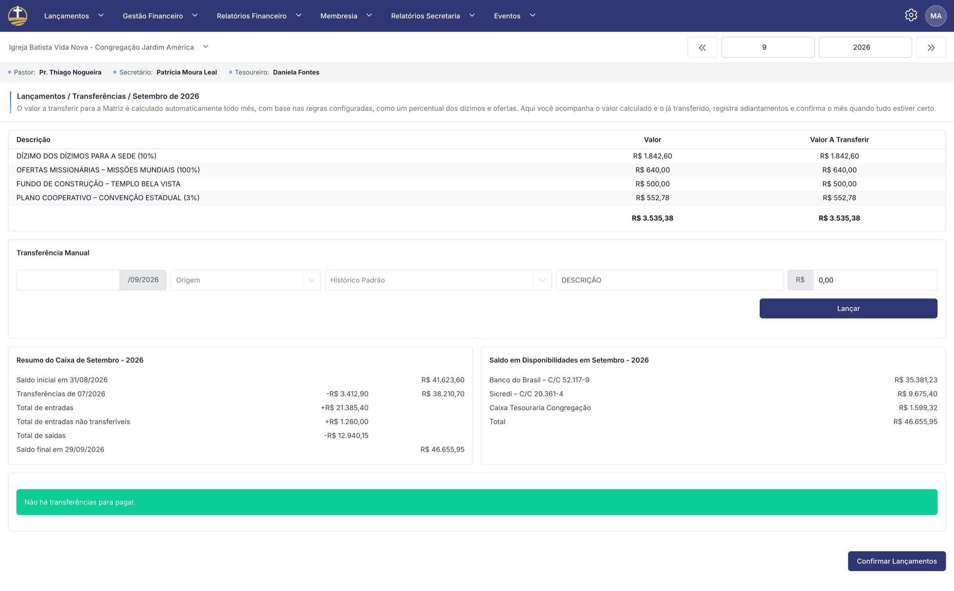The height and width of the screenshot is (591, 954).
Task: Click the chevron beside Membresia
Action: [369, 16]
